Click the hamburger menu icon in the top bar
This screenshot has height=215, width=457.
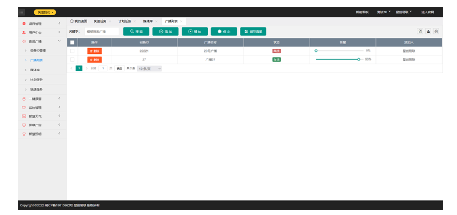click(x=21, y=12)
